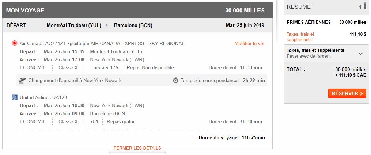The image size is (371, 155).
Task: Click the orange Taxes, frais et suppléments link
Action: pos(300,37)
